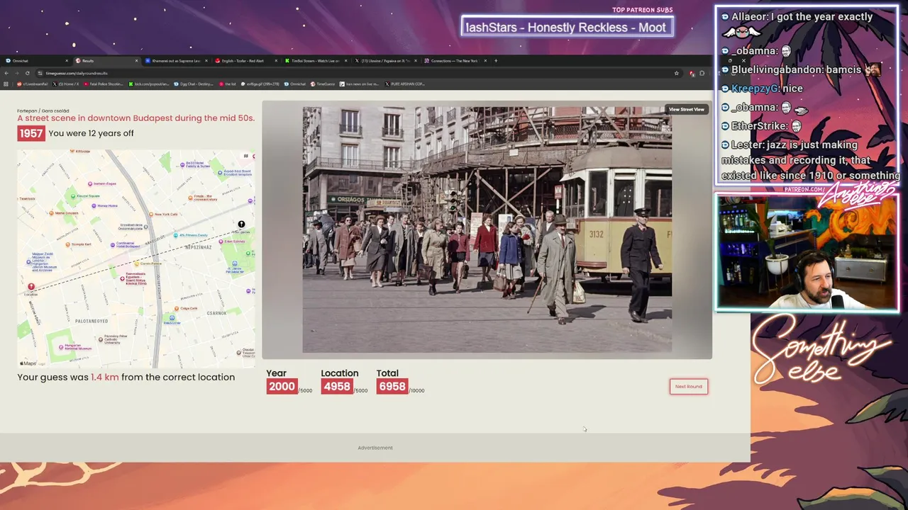Click the browser forward arrow
Viewport: 908px width, 510px height.
(16, 73)
